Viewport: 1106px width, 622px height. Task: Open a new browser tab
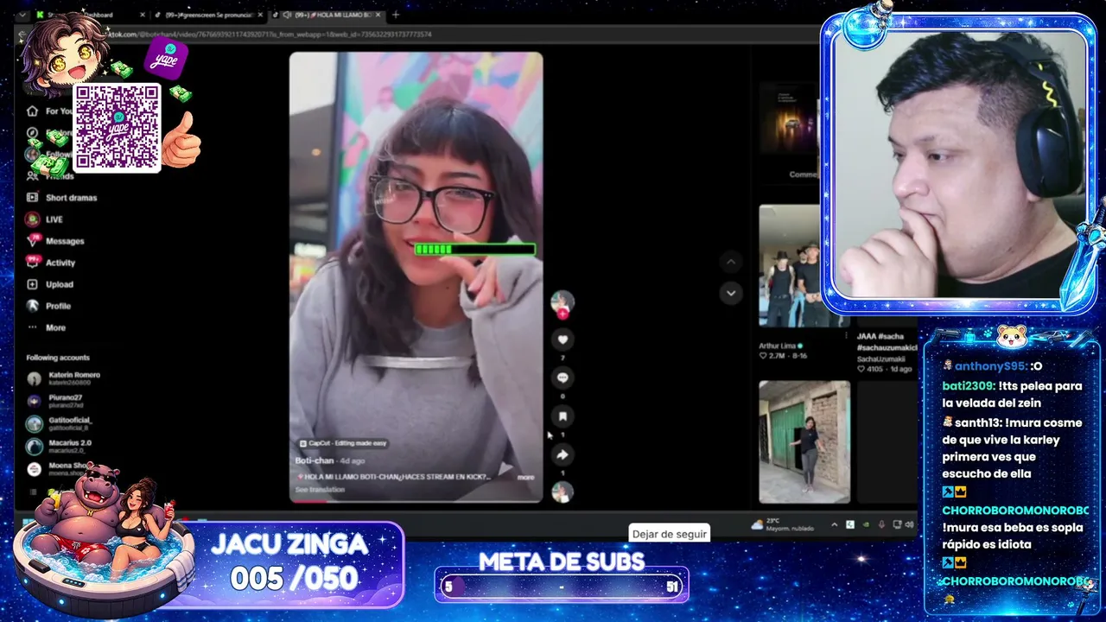pos(396,15)
